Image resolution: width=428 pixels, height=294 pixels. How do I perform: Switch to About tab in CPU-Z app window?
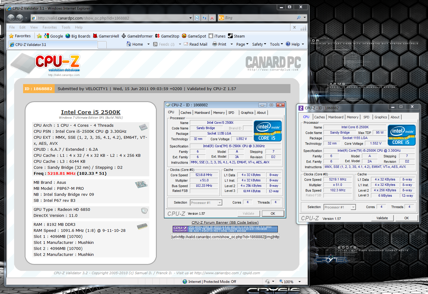395,117
